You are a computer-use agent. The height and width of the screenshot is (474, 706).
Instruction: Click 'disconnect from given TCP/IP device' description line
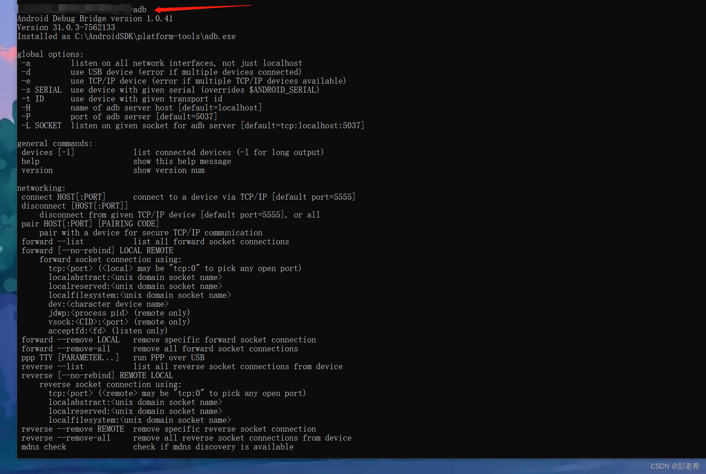180,215
